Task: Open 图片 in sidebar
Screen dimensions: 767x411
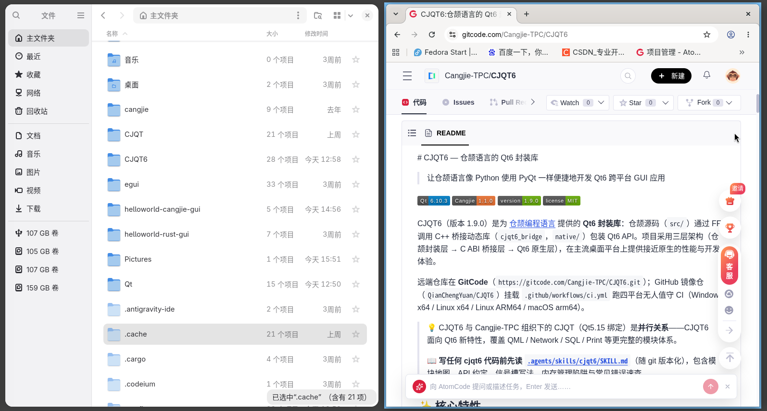Action: (x=49, y=172)
